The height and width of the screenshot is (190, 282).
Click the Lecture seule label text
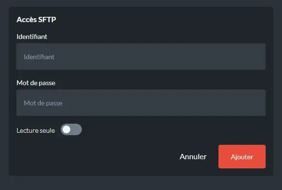[x=36, y=130]
